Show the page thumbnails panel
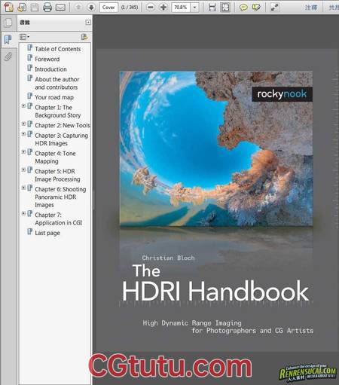339x385 pixels. pyautogui.click(x=8, y=23)
